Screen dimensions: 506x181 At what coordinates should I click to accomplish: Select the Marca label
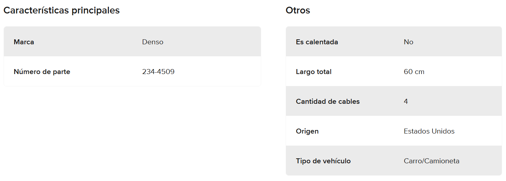click(24, 42)
